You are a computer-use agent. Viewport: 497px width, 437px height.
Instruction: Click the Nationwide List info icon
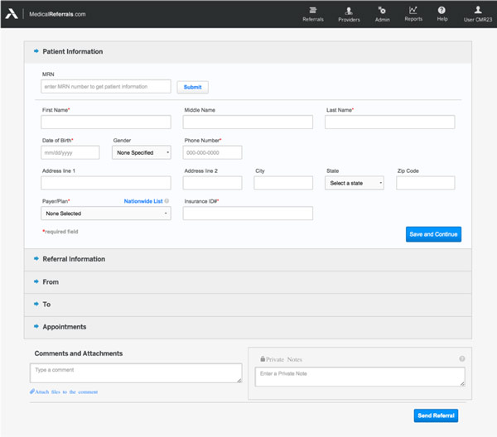click(166, 200)
